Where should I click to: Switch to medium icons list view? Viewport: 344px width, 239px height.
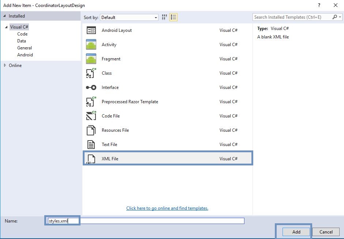pos(173,17)
